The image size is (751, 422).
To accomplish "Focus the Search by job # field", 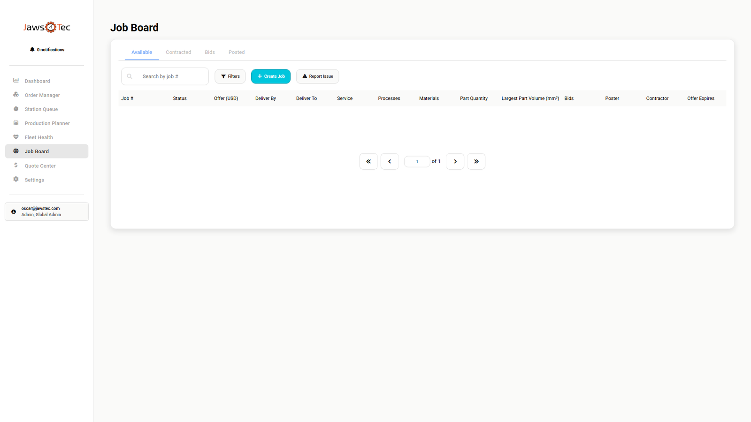I will (165, 76).
